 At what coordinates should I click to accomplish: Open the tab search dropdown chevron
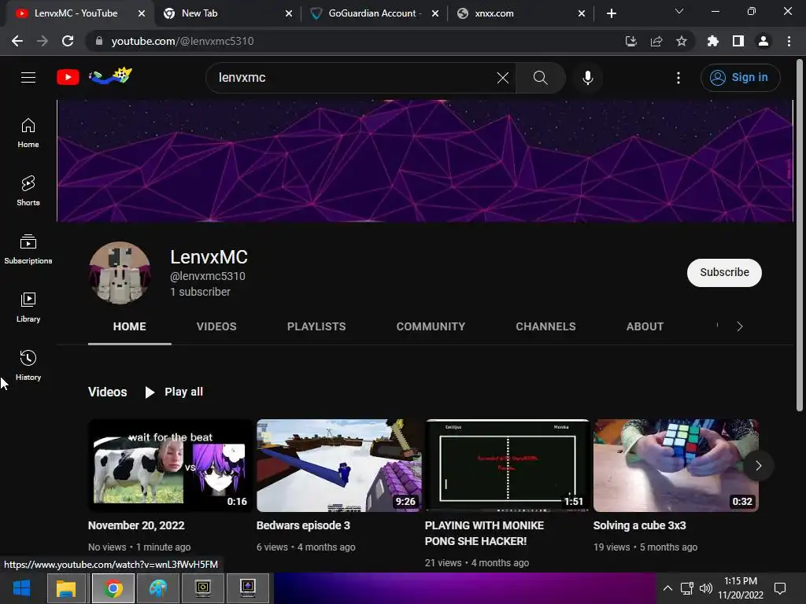[x=679, y=11]
